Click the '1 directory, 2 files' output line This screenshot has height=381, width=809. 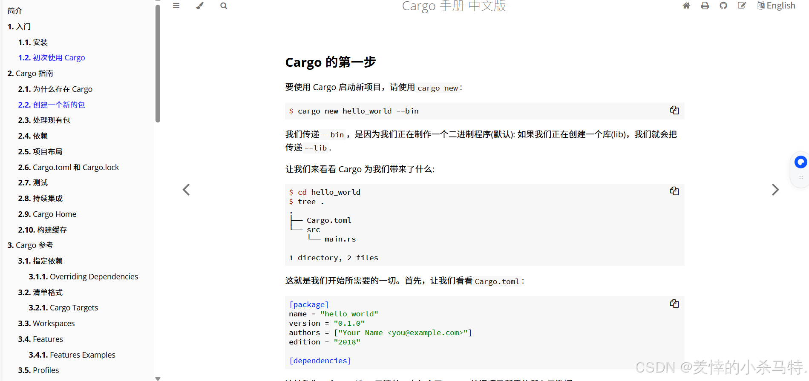tap(334, 258)
